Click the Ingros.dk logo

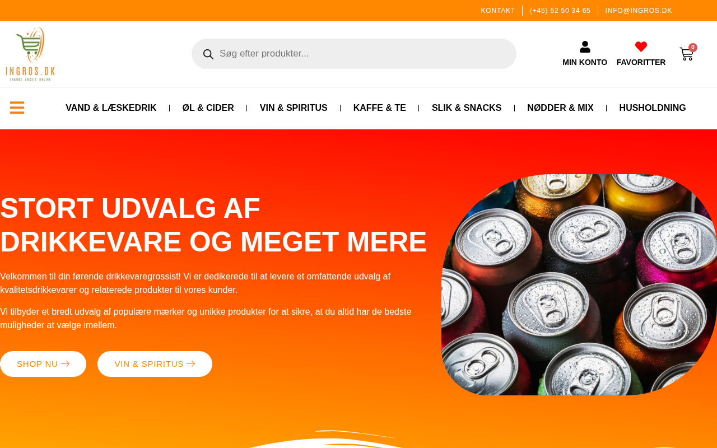(x=30, y=54)
